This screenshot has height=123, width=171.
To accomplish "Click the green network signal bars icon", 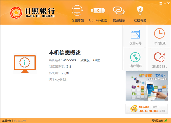I will point(166,121).
